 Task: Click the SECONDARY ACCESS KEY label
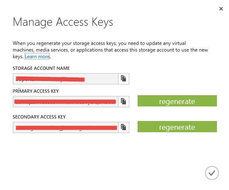tap(39, 117)
